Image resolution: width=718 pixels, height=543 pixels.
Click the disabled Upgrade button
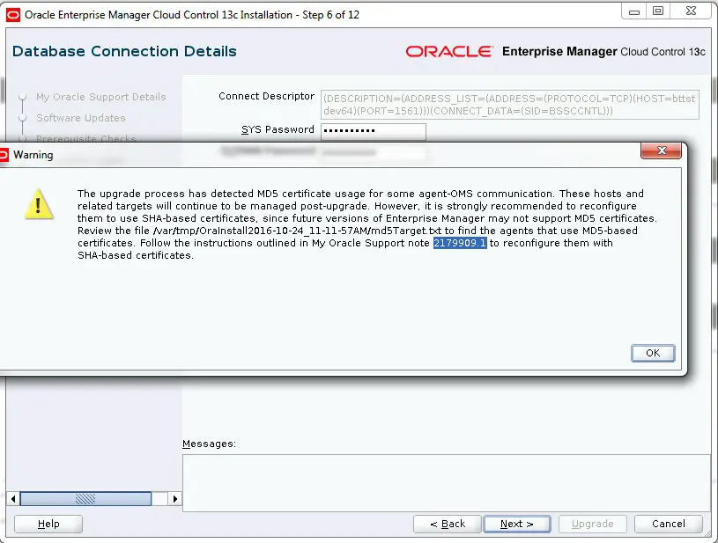point(593,524)
